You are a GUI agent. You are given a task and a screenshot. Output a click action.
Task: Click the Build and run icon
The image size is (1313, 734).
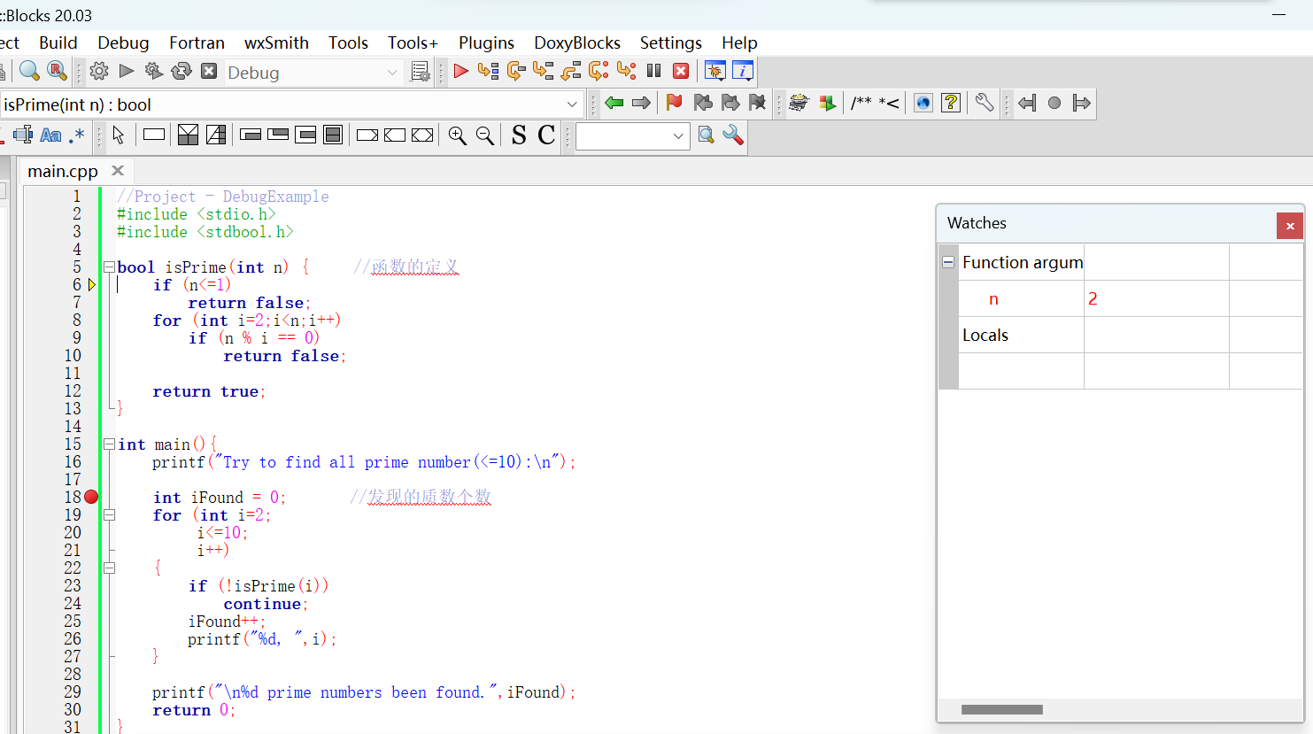tap(154, 71)
